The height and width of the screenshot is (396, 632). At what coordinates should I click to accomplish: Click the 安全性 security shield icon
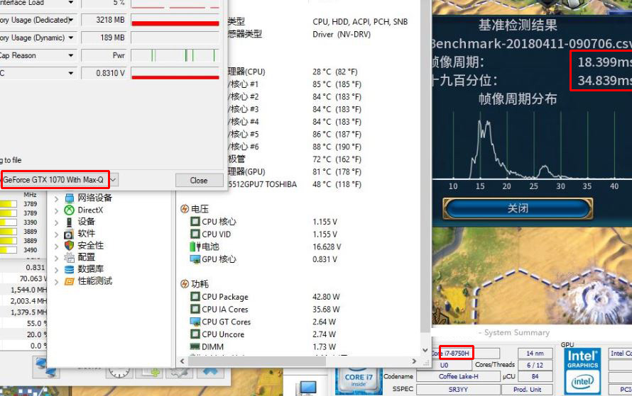point(70,245)
